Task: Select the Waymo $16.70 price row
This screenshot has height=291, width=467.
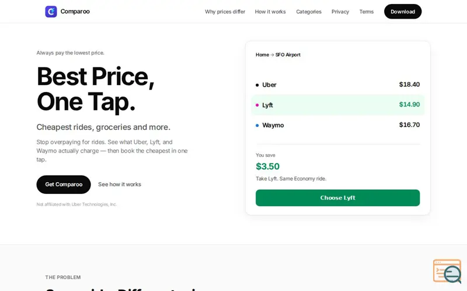Action: 338,125
